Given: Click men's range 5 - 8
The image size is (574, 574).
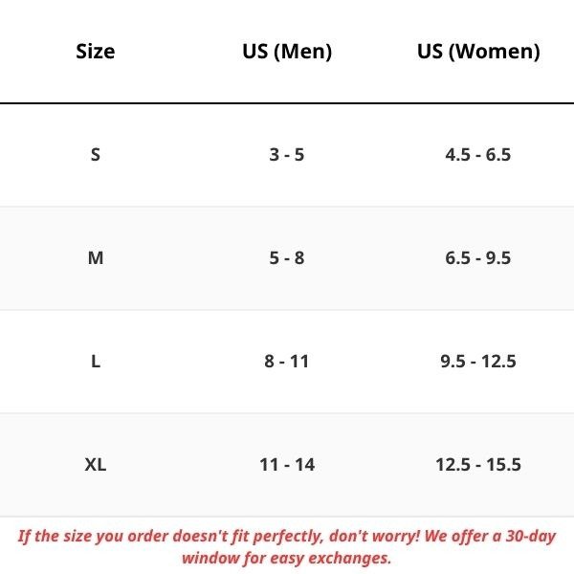Looking at the screenshot, I should (x=287, y=257).
